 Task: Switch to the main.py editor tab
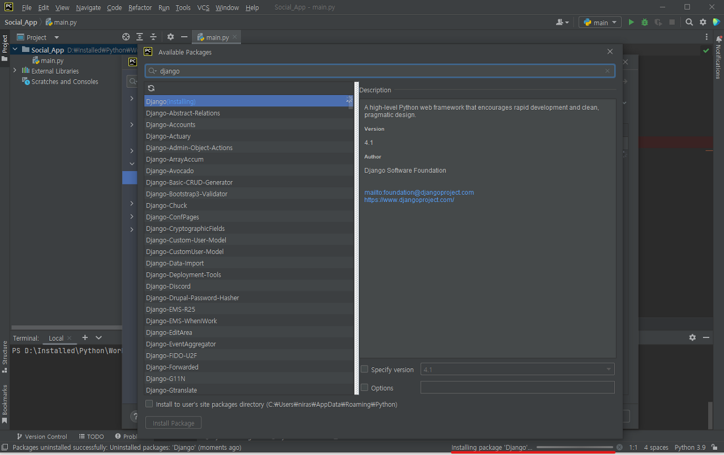[x=217, y=37]
